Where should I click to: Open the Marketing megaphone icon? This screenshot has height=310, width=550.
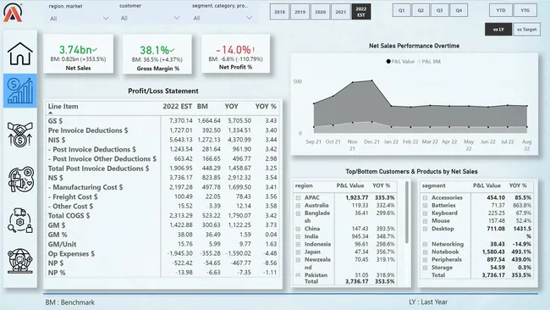pos(20,179)
